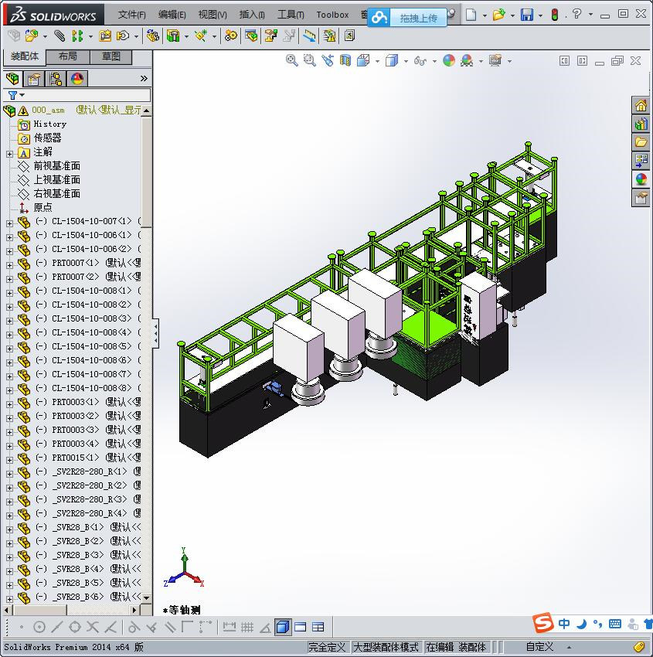Open the ConfigurationManager tab icon
Screen dimensions: 653x657
click(56, 79)
